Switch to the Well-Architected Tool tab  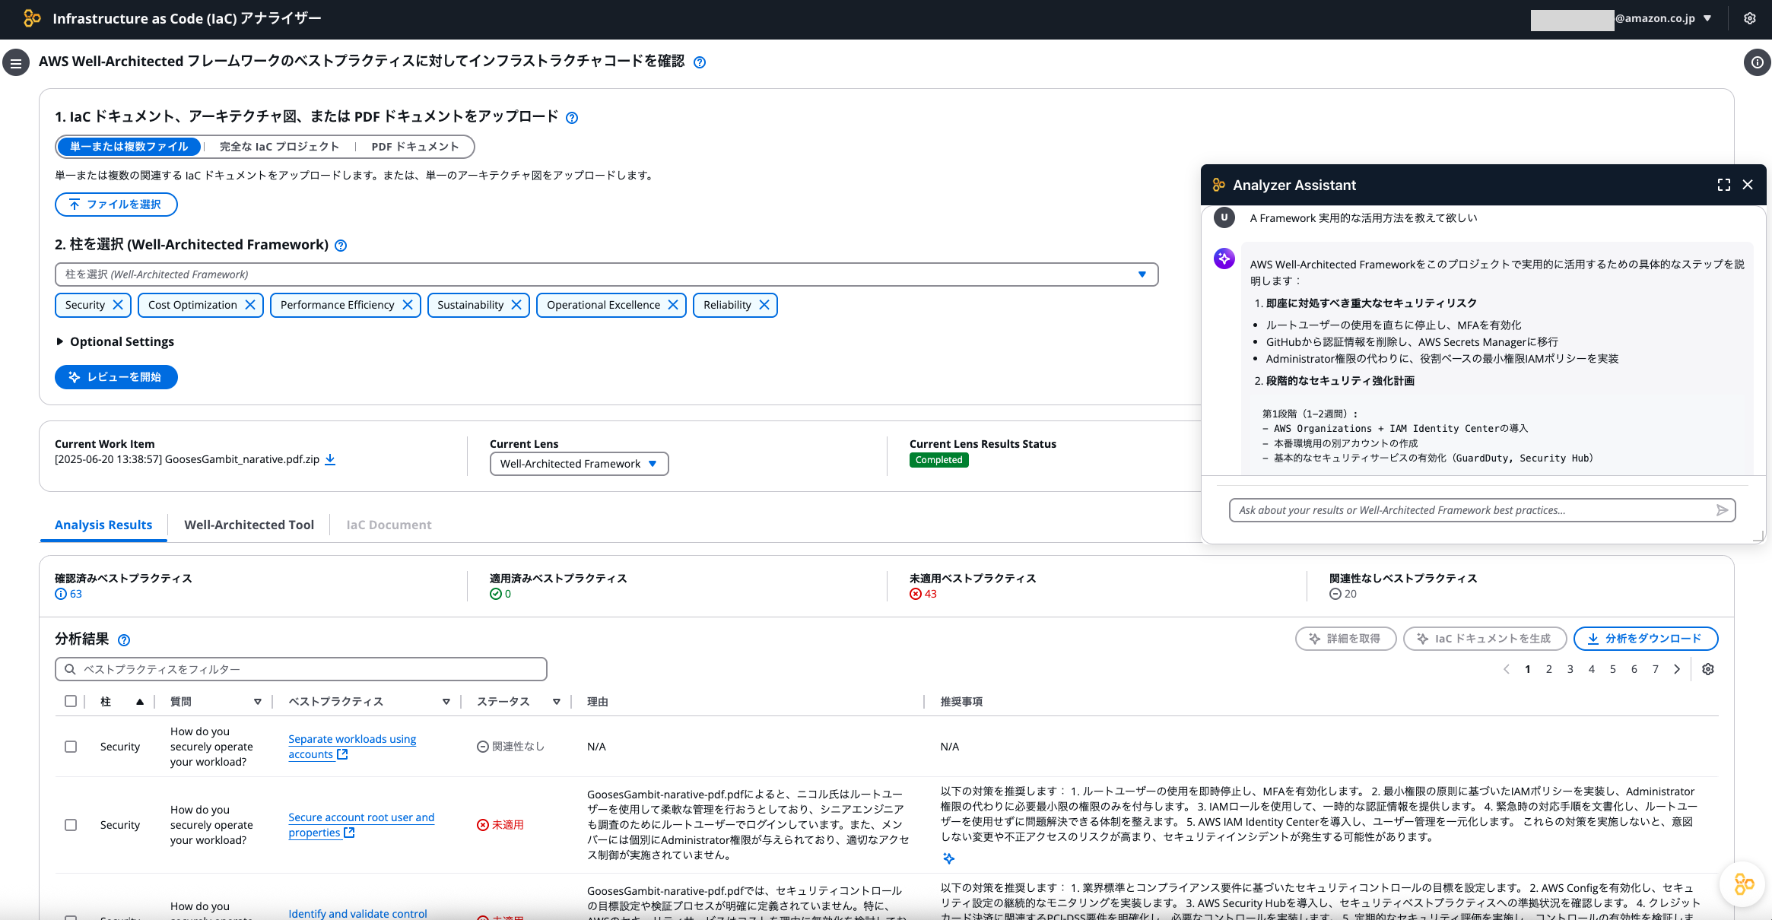[249, 525]
